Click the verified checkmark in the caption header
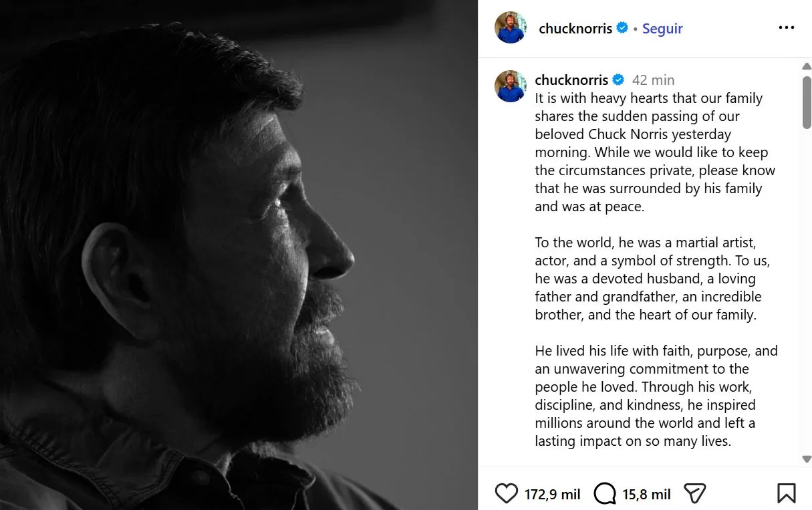This screenshot has height=510, width=812. pyautogui.click(x=618, y=79)
